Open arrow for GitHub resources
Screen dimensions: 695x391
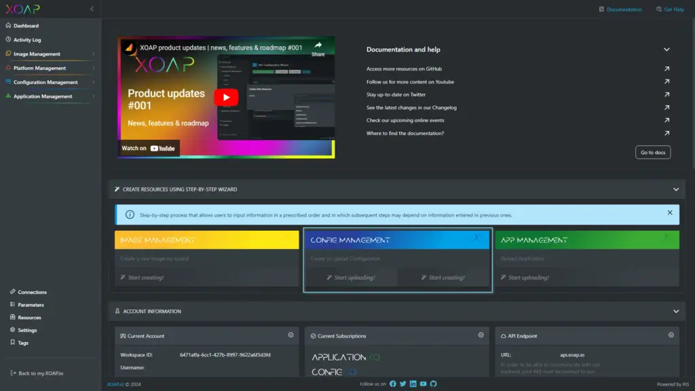(x=666, y=69)
